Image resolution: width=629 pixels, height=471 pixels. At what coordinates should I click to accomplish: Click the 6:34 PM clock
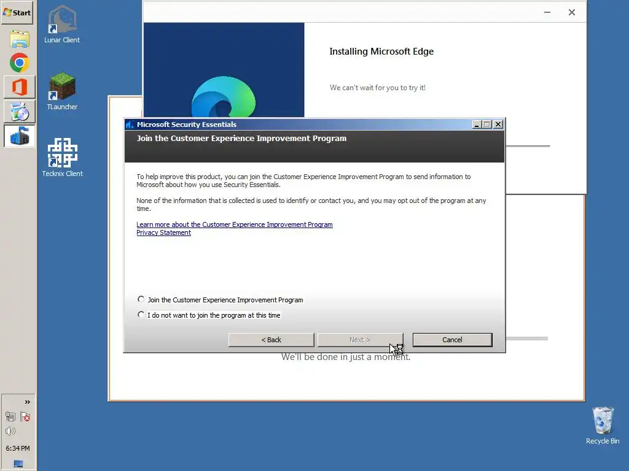point(18,448)
